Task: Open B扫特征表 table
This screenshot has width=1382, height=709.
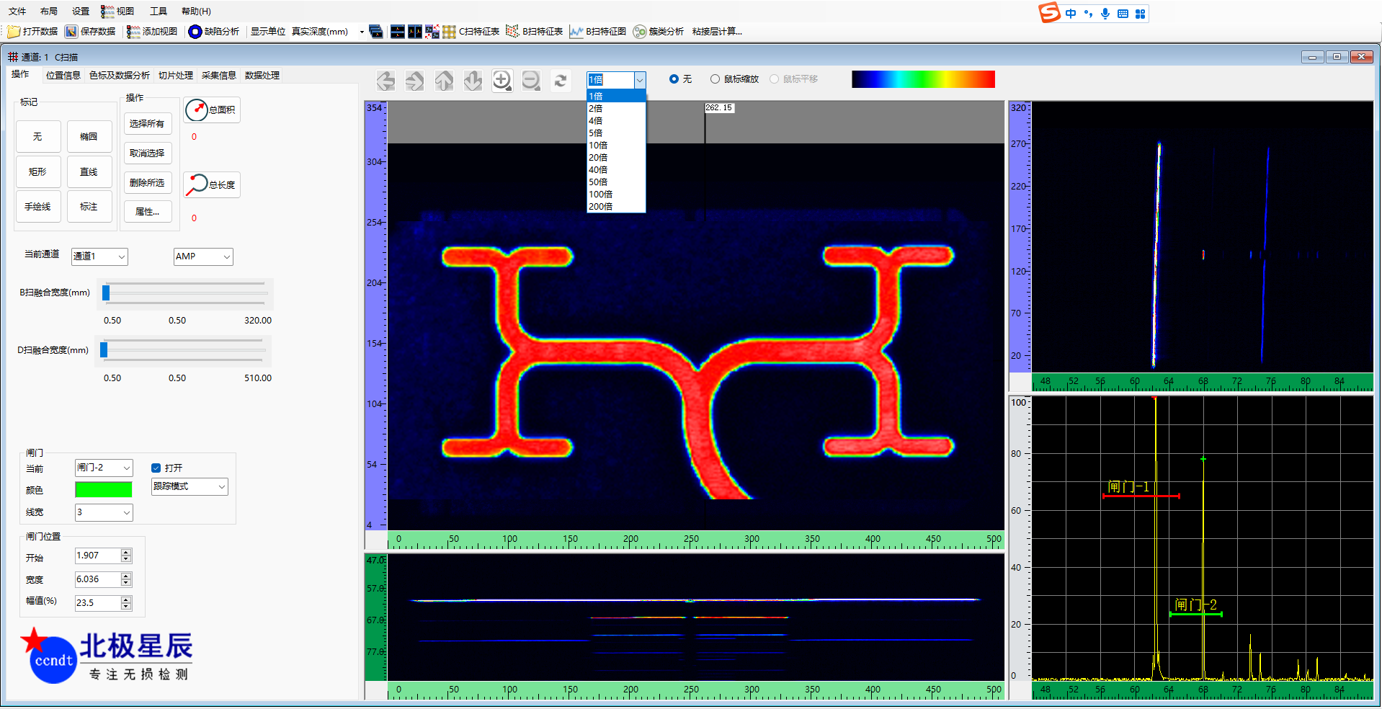Action: click(535, 32)
